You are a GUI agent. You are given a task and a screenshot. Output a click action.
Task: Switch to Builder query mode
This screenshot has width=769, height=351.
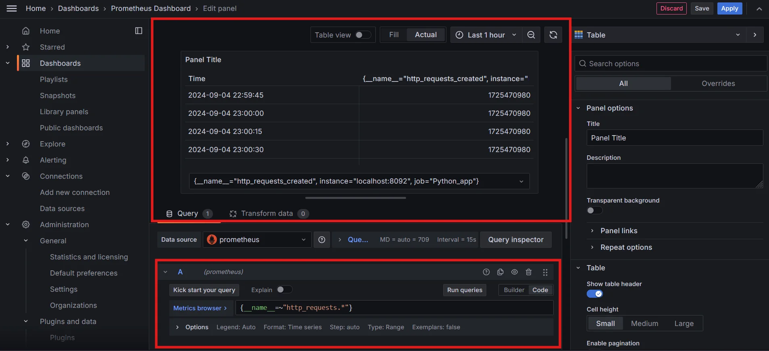pyautogui.click(x=514, y=290)
